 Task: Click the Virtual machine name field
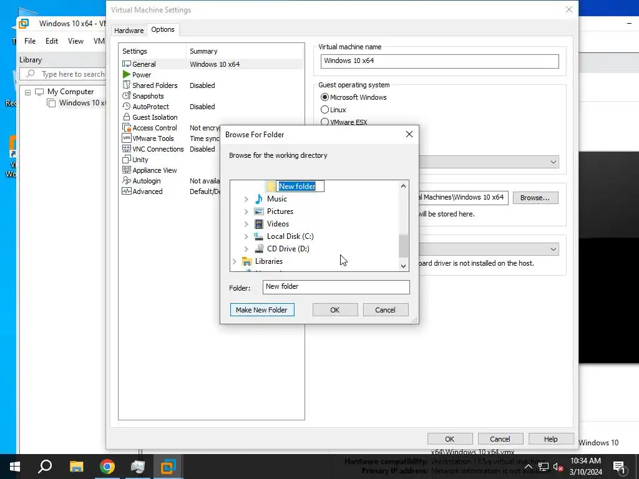point(440,61)
